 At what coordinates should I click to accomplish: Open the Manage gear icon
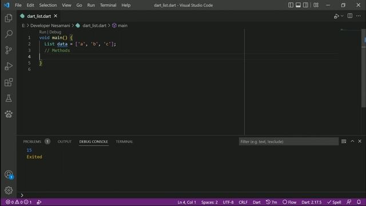tap(9, 190)
